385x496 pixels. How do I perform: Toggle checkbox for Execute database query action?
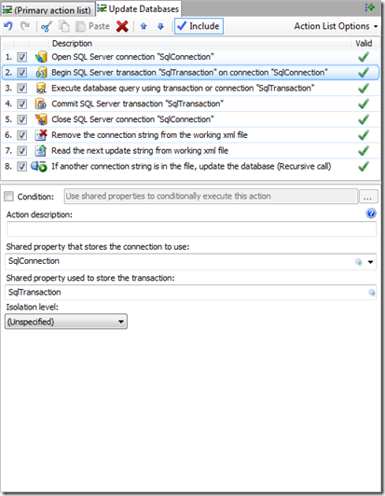coord(21,89)
